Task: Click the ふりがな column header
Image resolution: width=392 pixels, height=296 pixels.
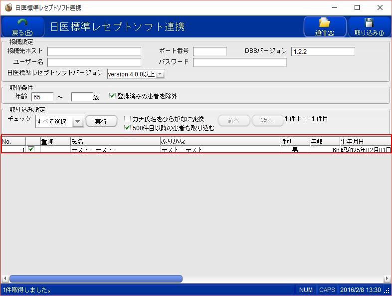Action: [x=220, y=142]
